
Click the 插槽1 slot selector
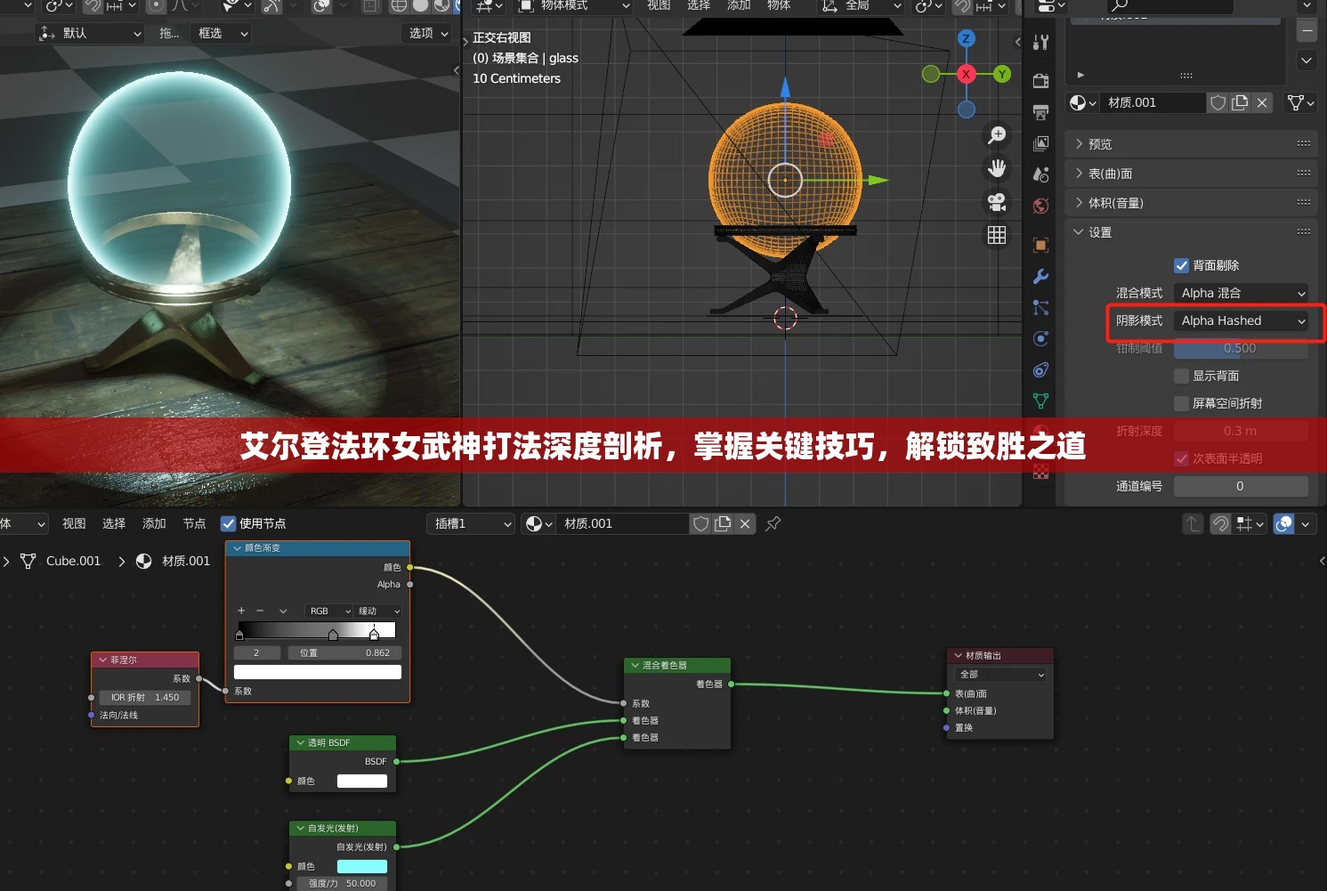(471, 523)
